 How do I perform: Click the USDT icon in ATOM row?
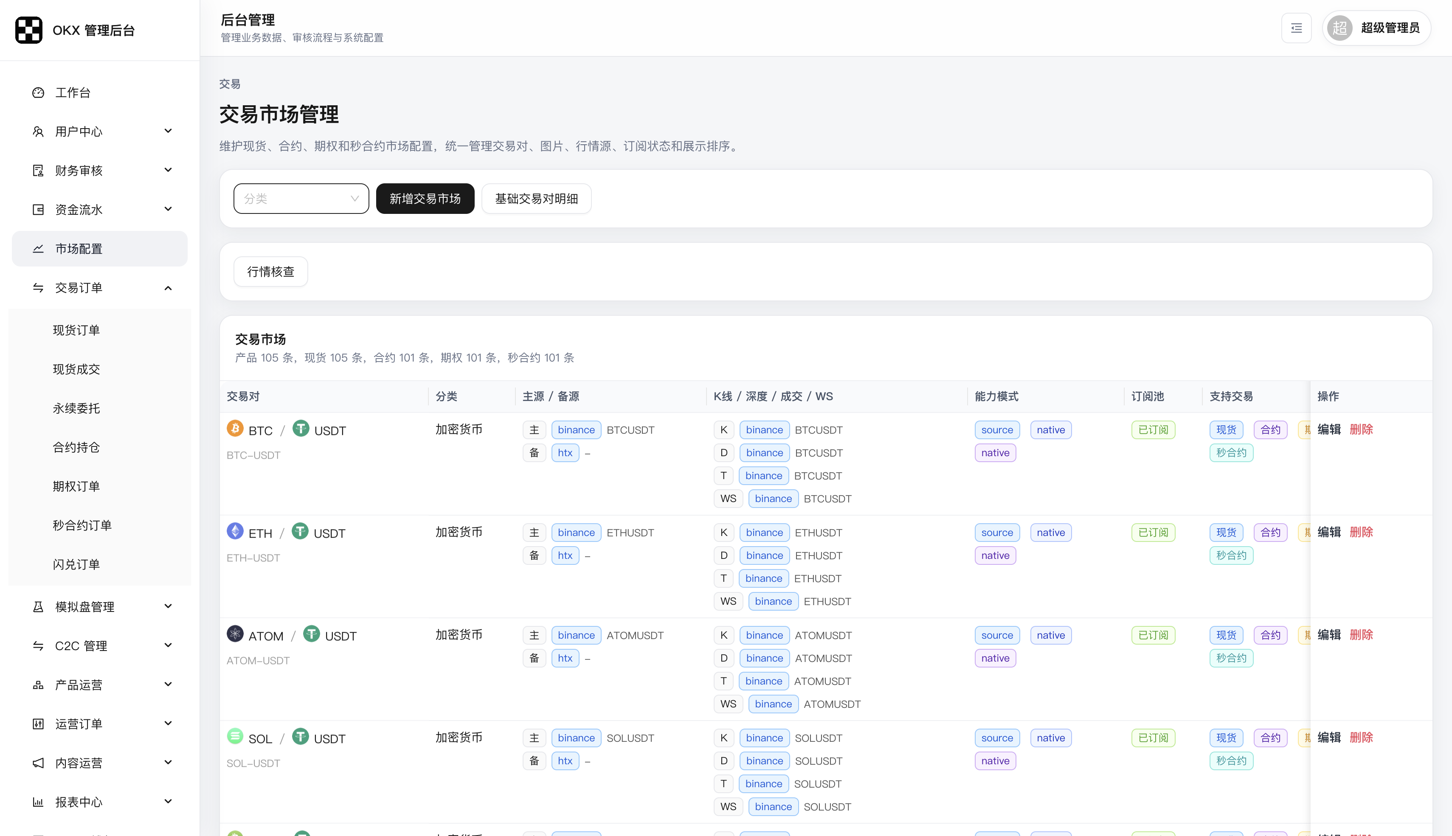point(311,634)
